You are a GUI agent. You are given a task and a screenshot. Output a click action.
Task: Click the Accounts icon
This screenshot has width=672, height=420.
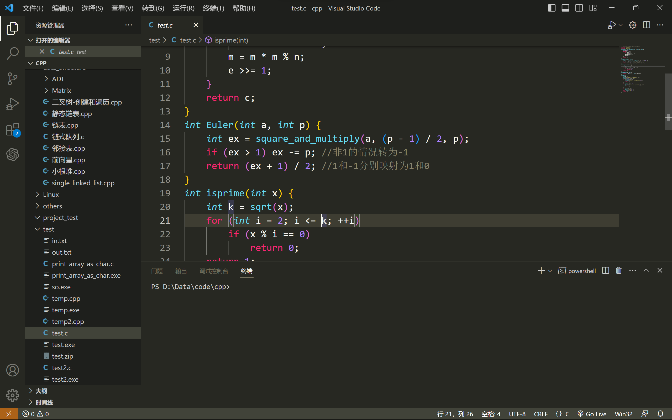click(x=13, y=370)
